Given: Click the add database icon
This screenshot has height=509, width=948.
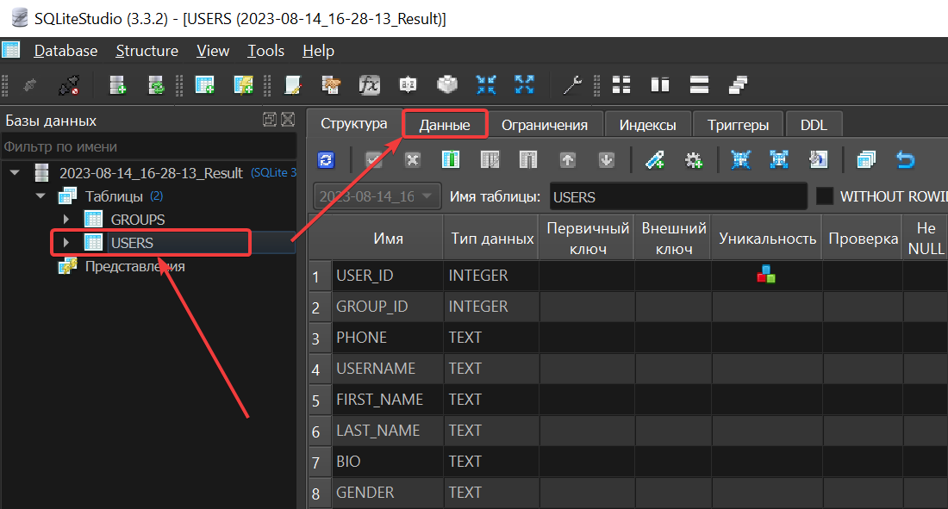Looking at the screenshot, I should click(118, 84).
